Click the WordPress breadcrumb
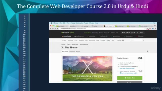The width and height of the screenshot is (162, 91). tap(75, 44)
